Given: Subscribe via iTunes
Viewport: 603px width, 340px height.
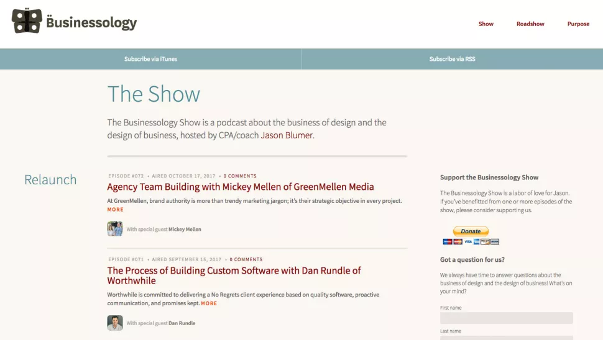Looking at the screenshot, I should (x=150, y=59).
